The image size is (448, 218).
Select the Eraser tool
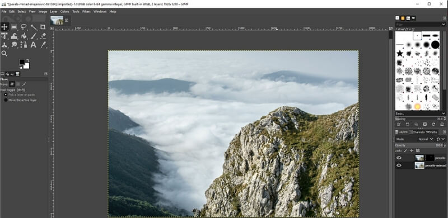[x=43, y=36]
